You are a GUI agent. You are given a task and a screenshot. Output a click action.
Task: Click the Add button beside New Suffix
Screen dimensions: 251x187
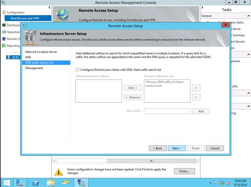pyautogui.click(x=201, y=111)
